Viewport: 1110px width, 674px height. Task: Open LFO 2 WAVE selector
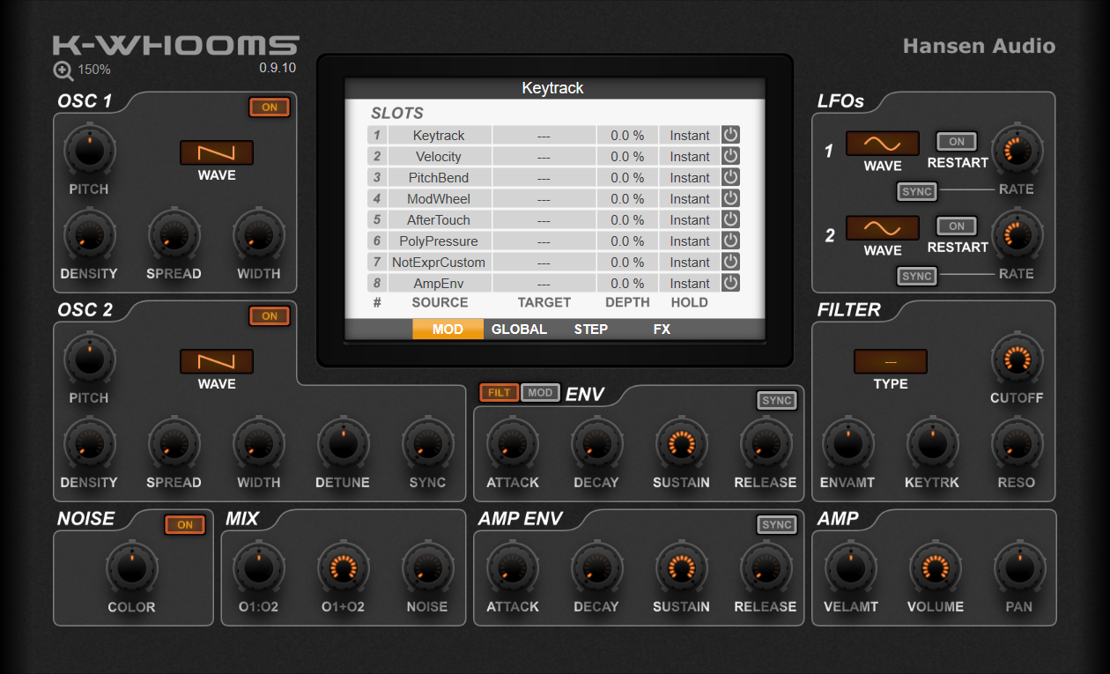(883, 228)
